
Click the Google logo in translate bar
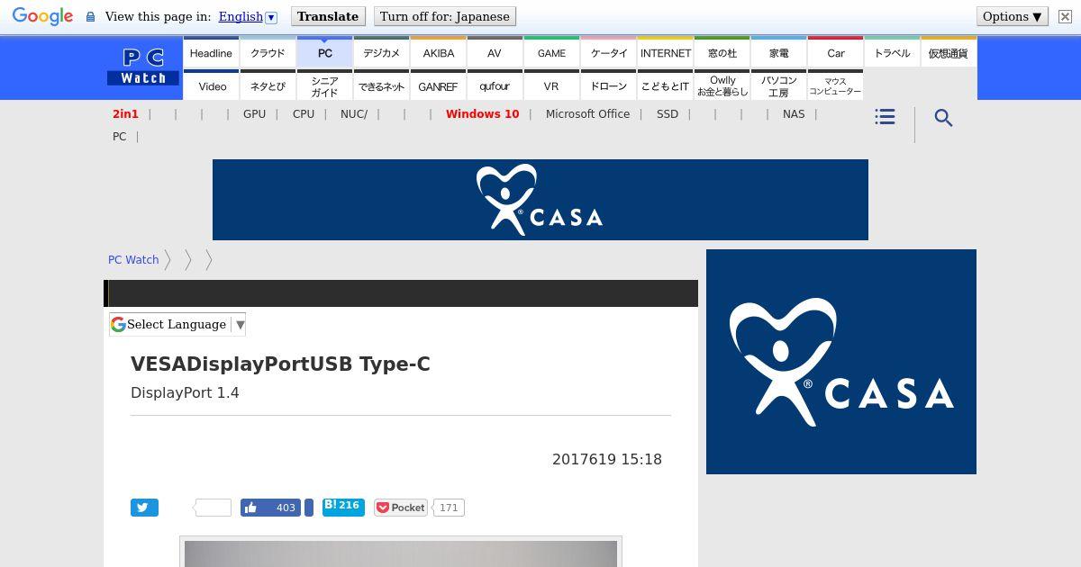click(42, 17)
